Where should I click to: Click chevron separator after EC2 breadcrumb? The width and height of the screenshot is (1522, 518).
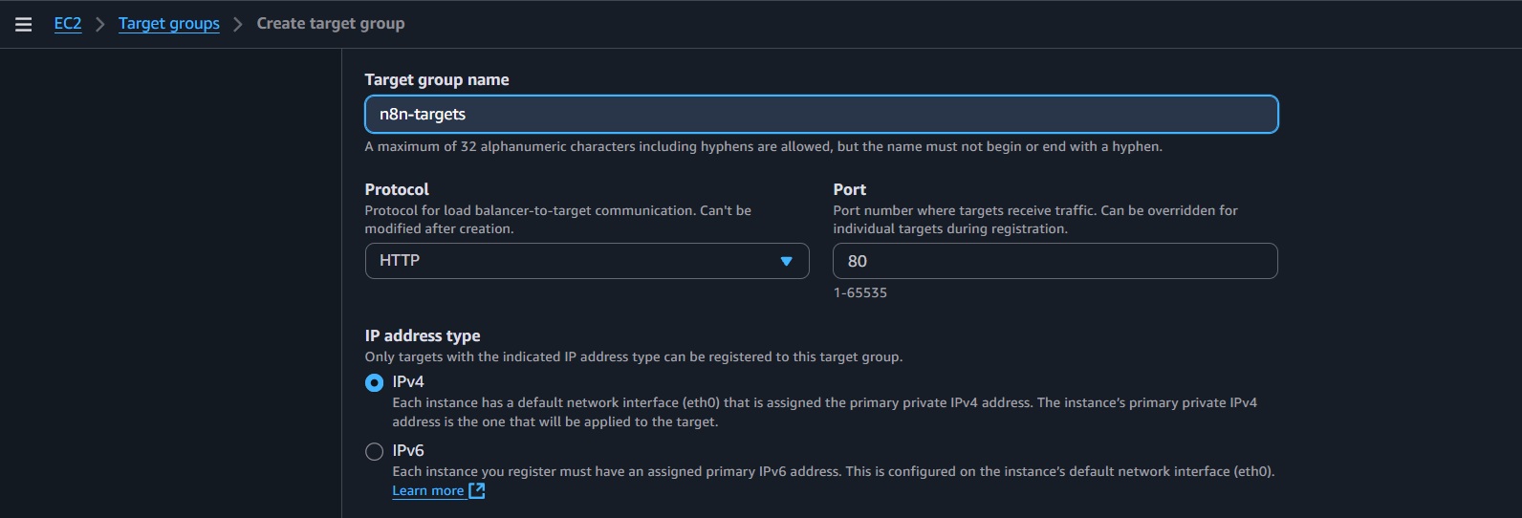click(99, 24)
